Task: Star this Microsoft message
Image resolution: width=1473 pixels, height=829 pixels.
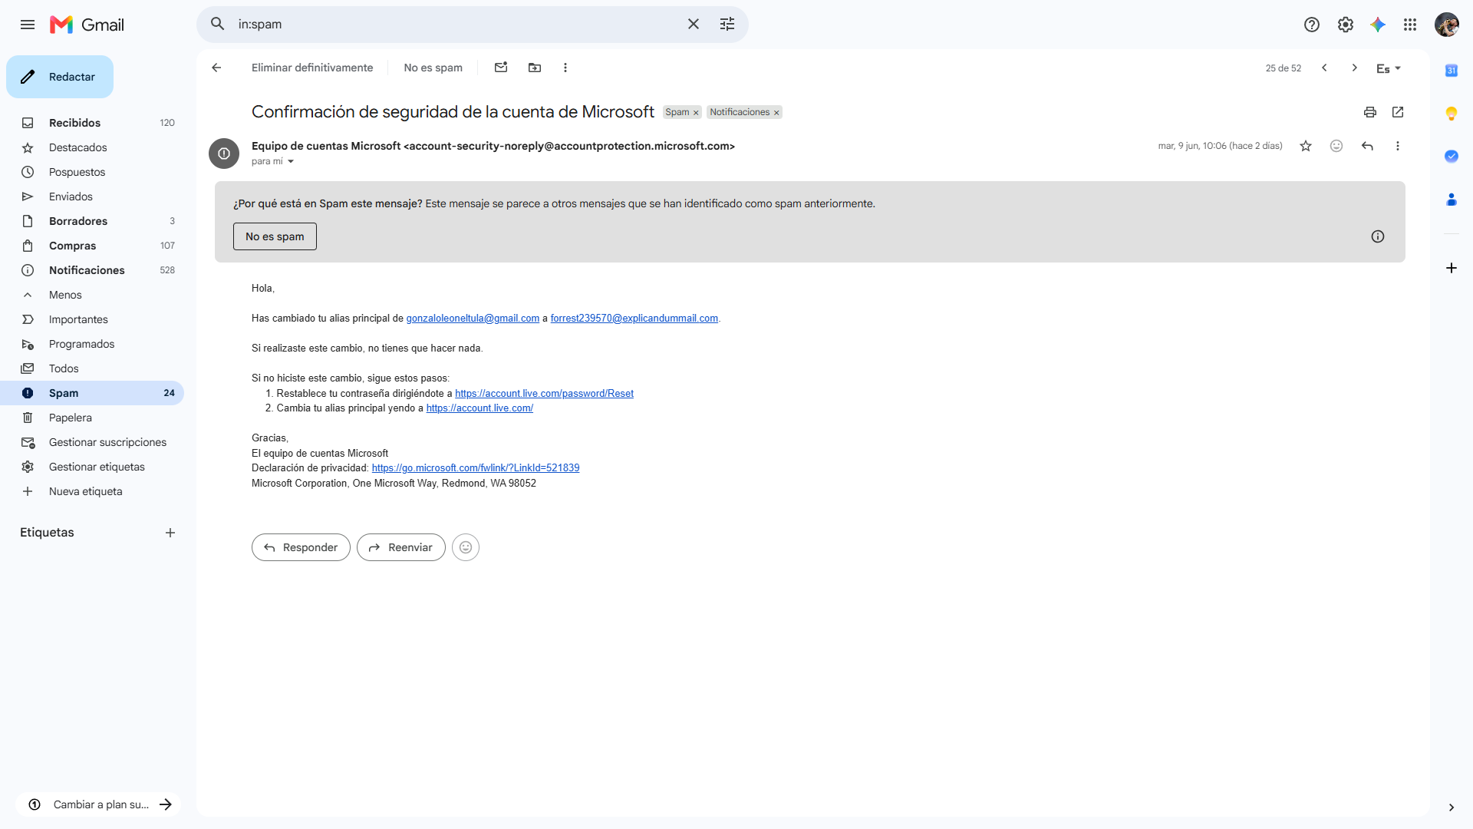Action: [x=1306, y=146]
